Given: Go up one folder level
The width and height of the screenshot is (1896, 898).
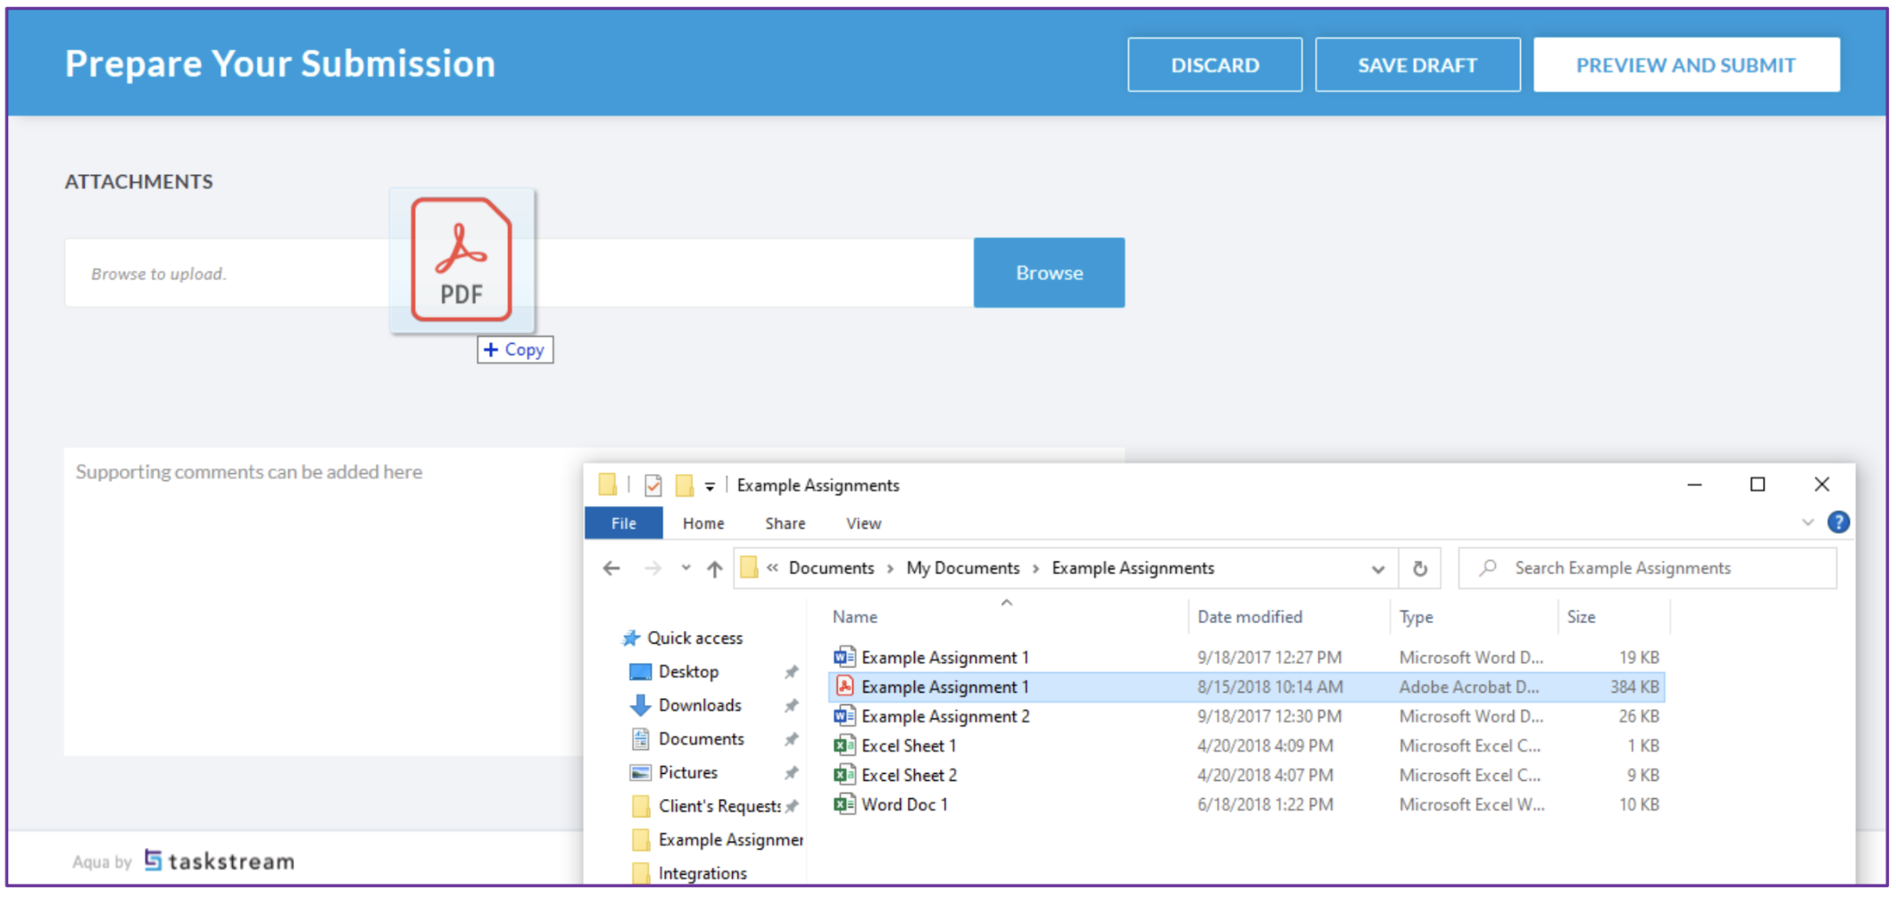Looking at the screenshot, I should (714, 569).
